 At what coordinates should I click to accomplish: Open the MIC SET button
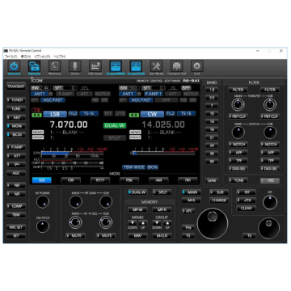pyautogui.click(x=16, y=227)
